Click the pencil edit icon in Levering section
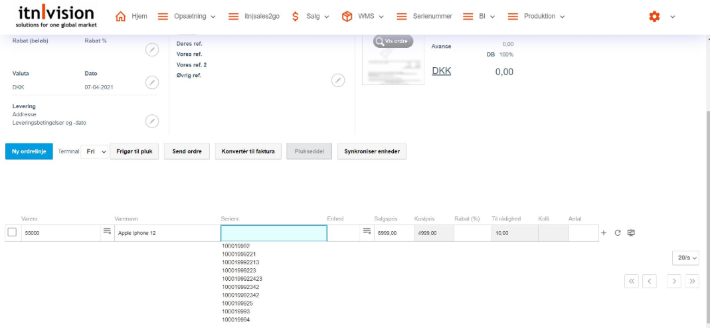 tap(152, 121)
